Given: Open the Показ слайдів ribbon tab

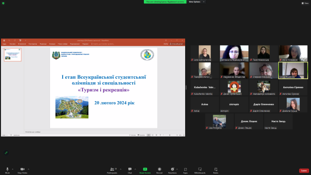Looking at the screenshot, I should click(x=63, y=44).
